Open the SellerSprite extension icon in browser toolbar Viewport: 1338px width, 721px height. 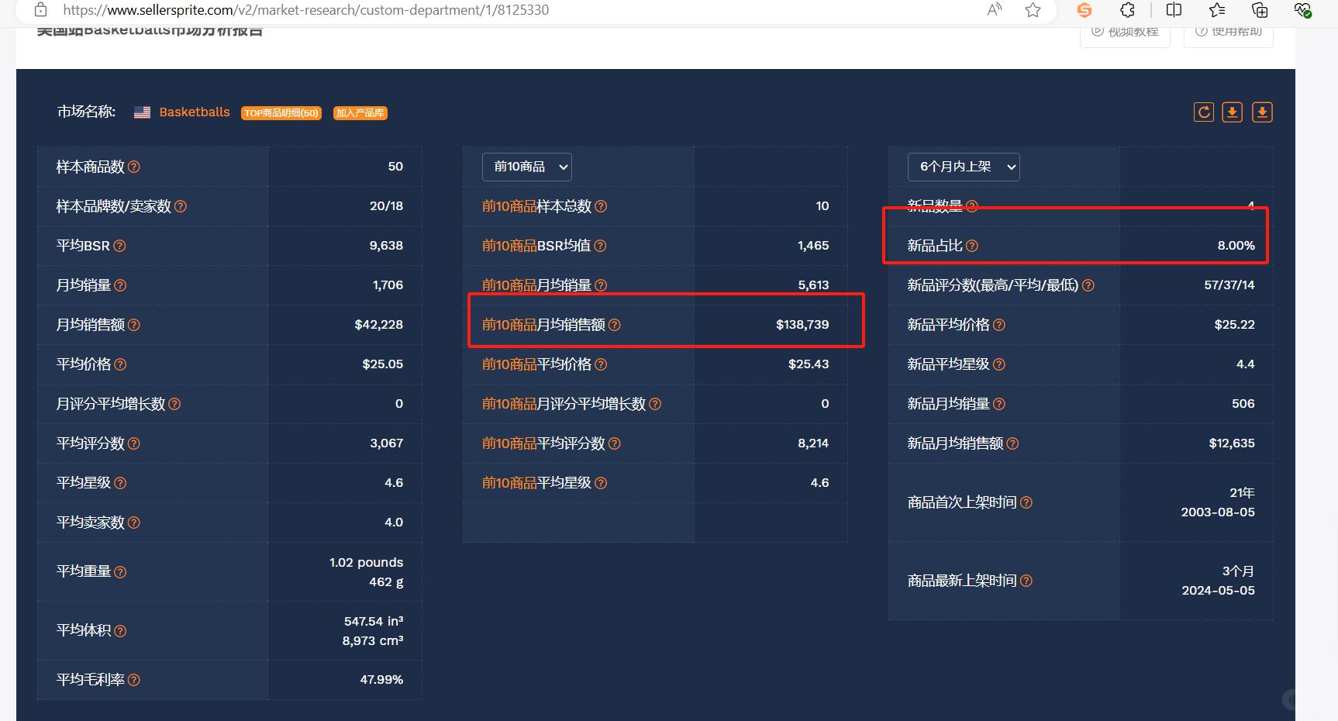click(x=1085, y=10)
